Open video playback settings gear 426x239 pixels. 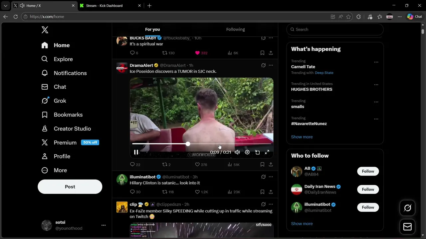(247, 152)
